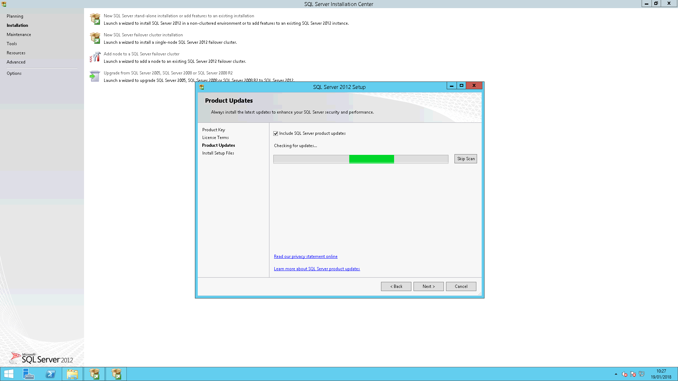
Task: Click the Skip Scan button
Action: (x=466, y=159)
